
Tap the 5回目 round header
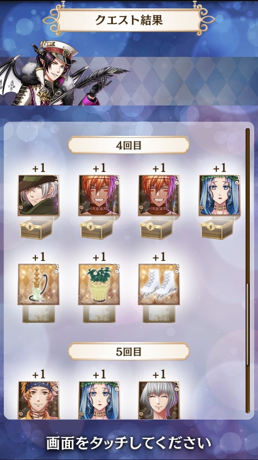[x=129, y=351]
